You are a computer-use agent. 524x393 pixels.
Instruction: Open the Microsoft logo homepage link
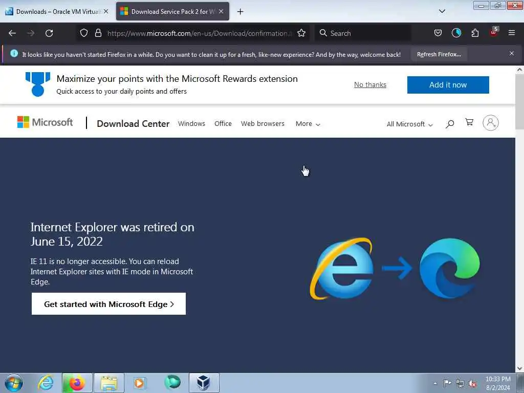click(45, 122)
